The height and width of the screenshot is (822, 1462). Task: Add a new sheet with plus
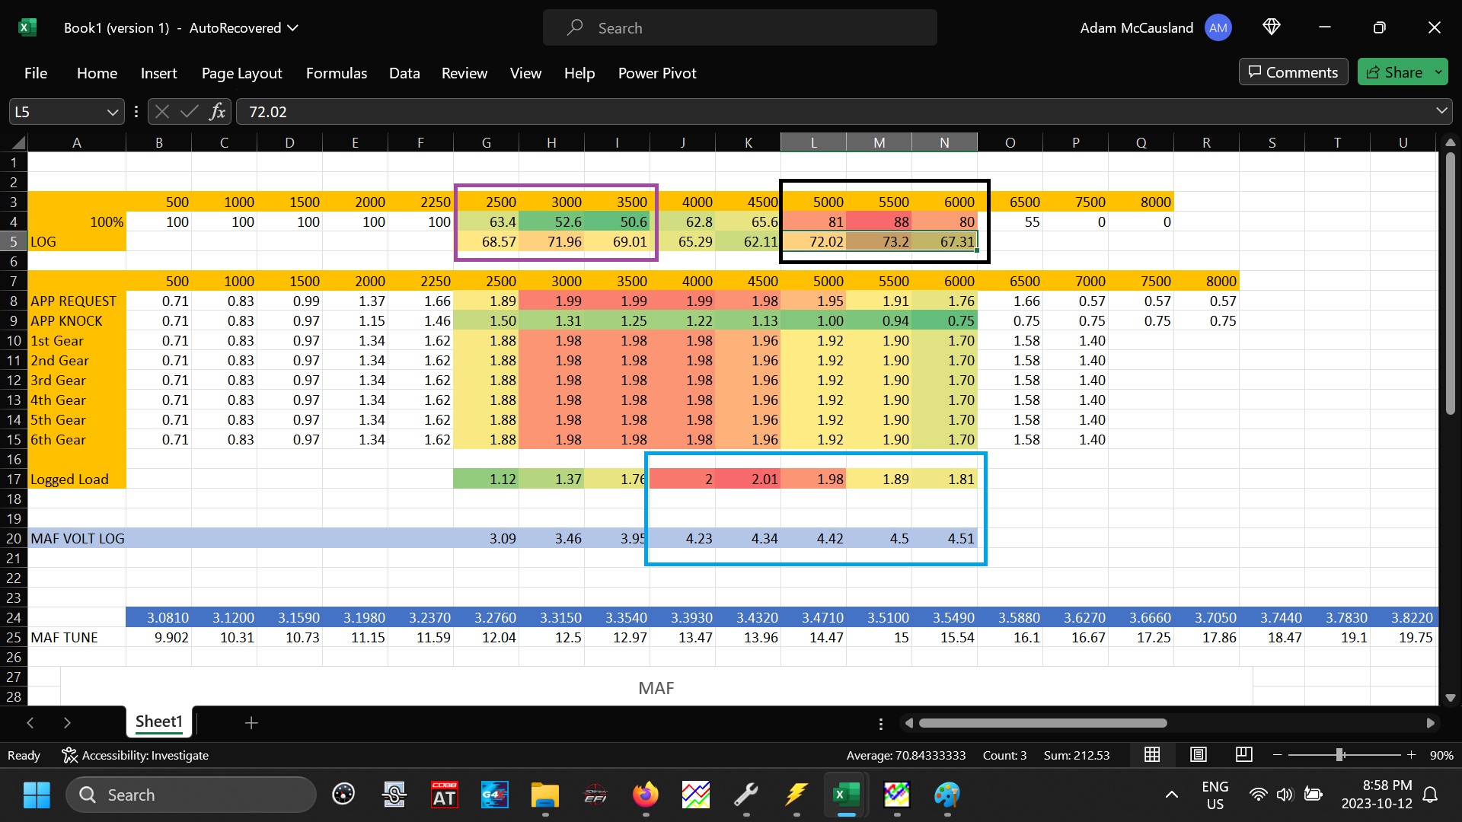coord(251,722)
